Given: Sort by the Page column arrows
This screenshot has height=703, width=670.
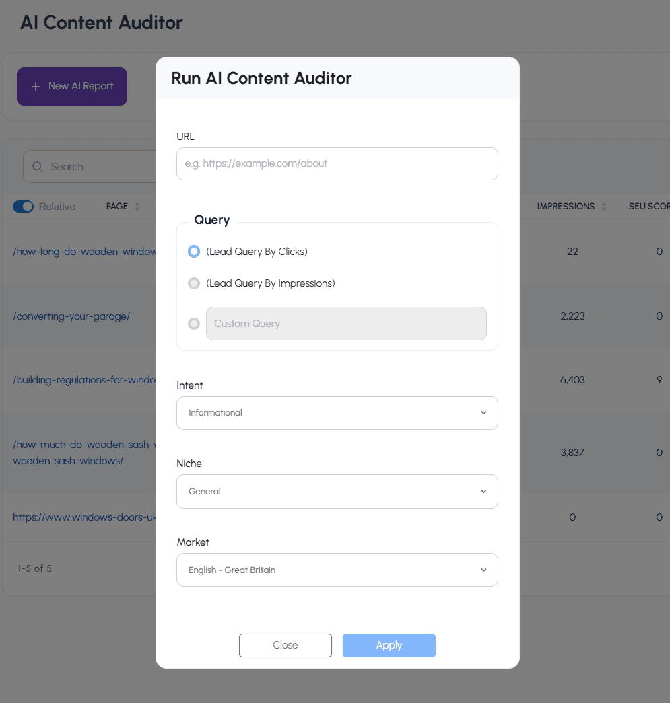Looking at the screenshot, I should pyautogui.click(x=137, y=207).
